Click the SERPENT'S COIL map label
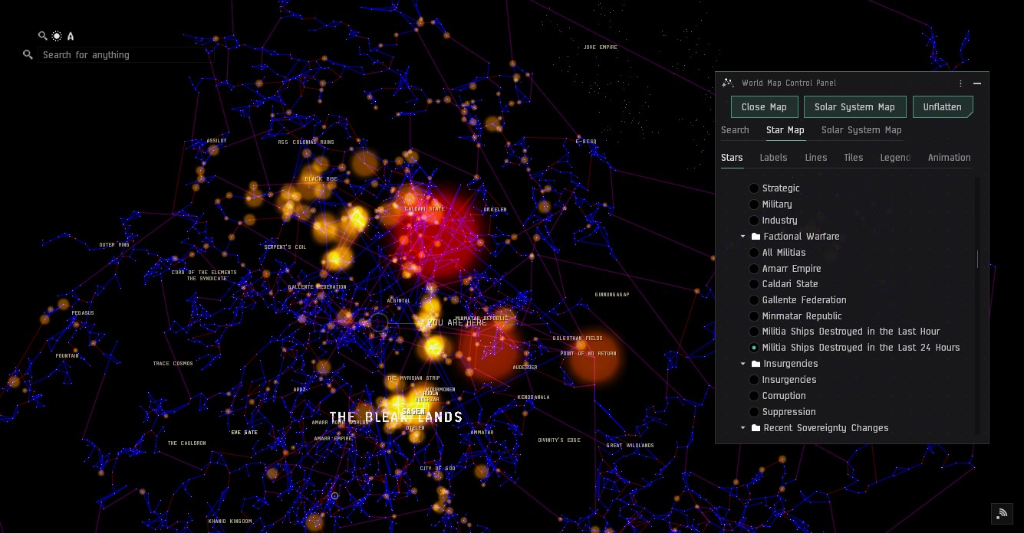The image size is (1024, 533). click(x=285, y=247)
